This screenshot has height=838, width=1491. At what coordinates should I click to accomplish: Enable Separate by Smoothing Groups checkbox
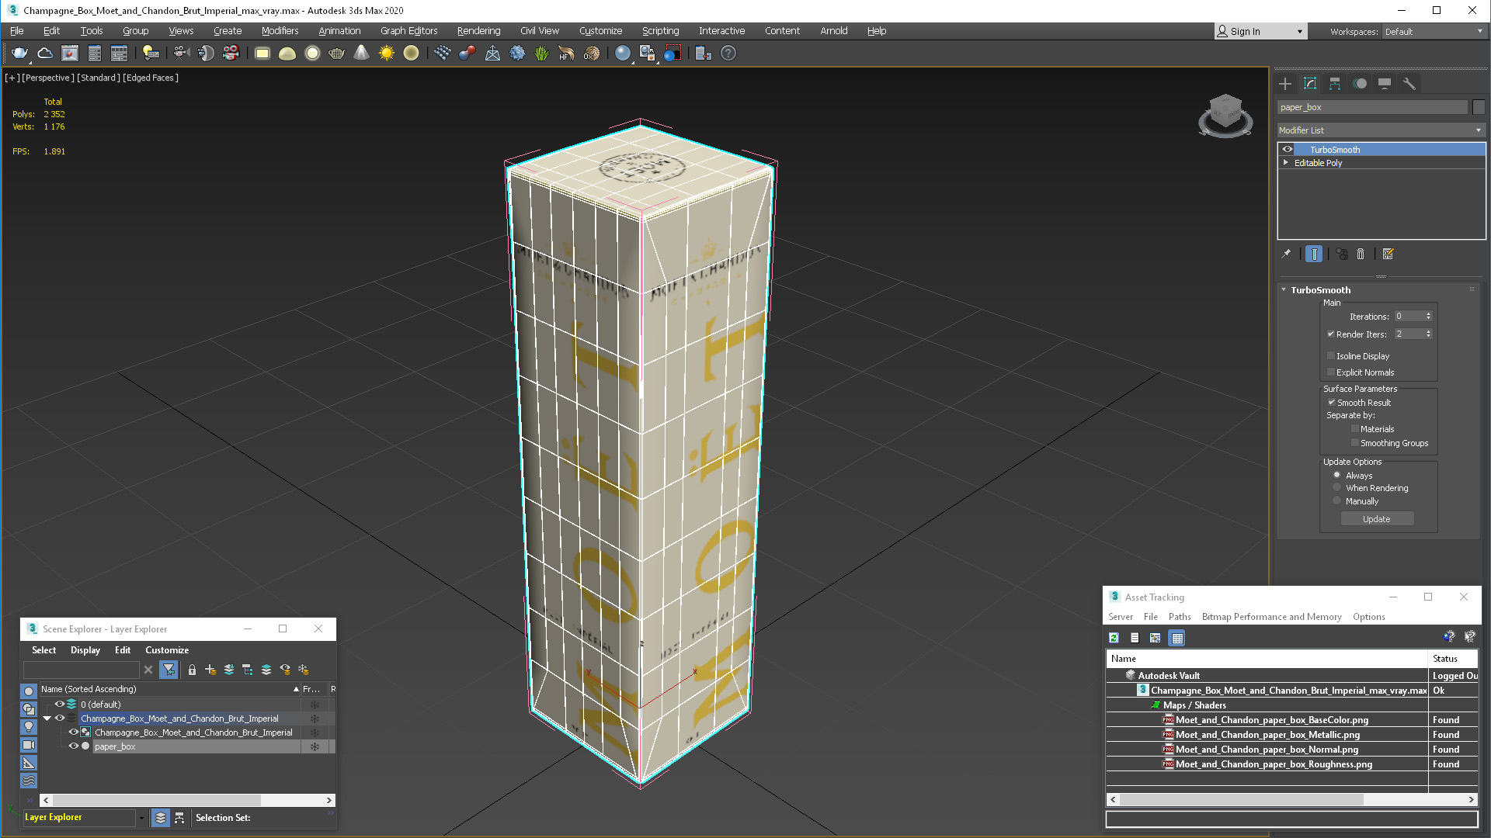[x=1355, y=443]
